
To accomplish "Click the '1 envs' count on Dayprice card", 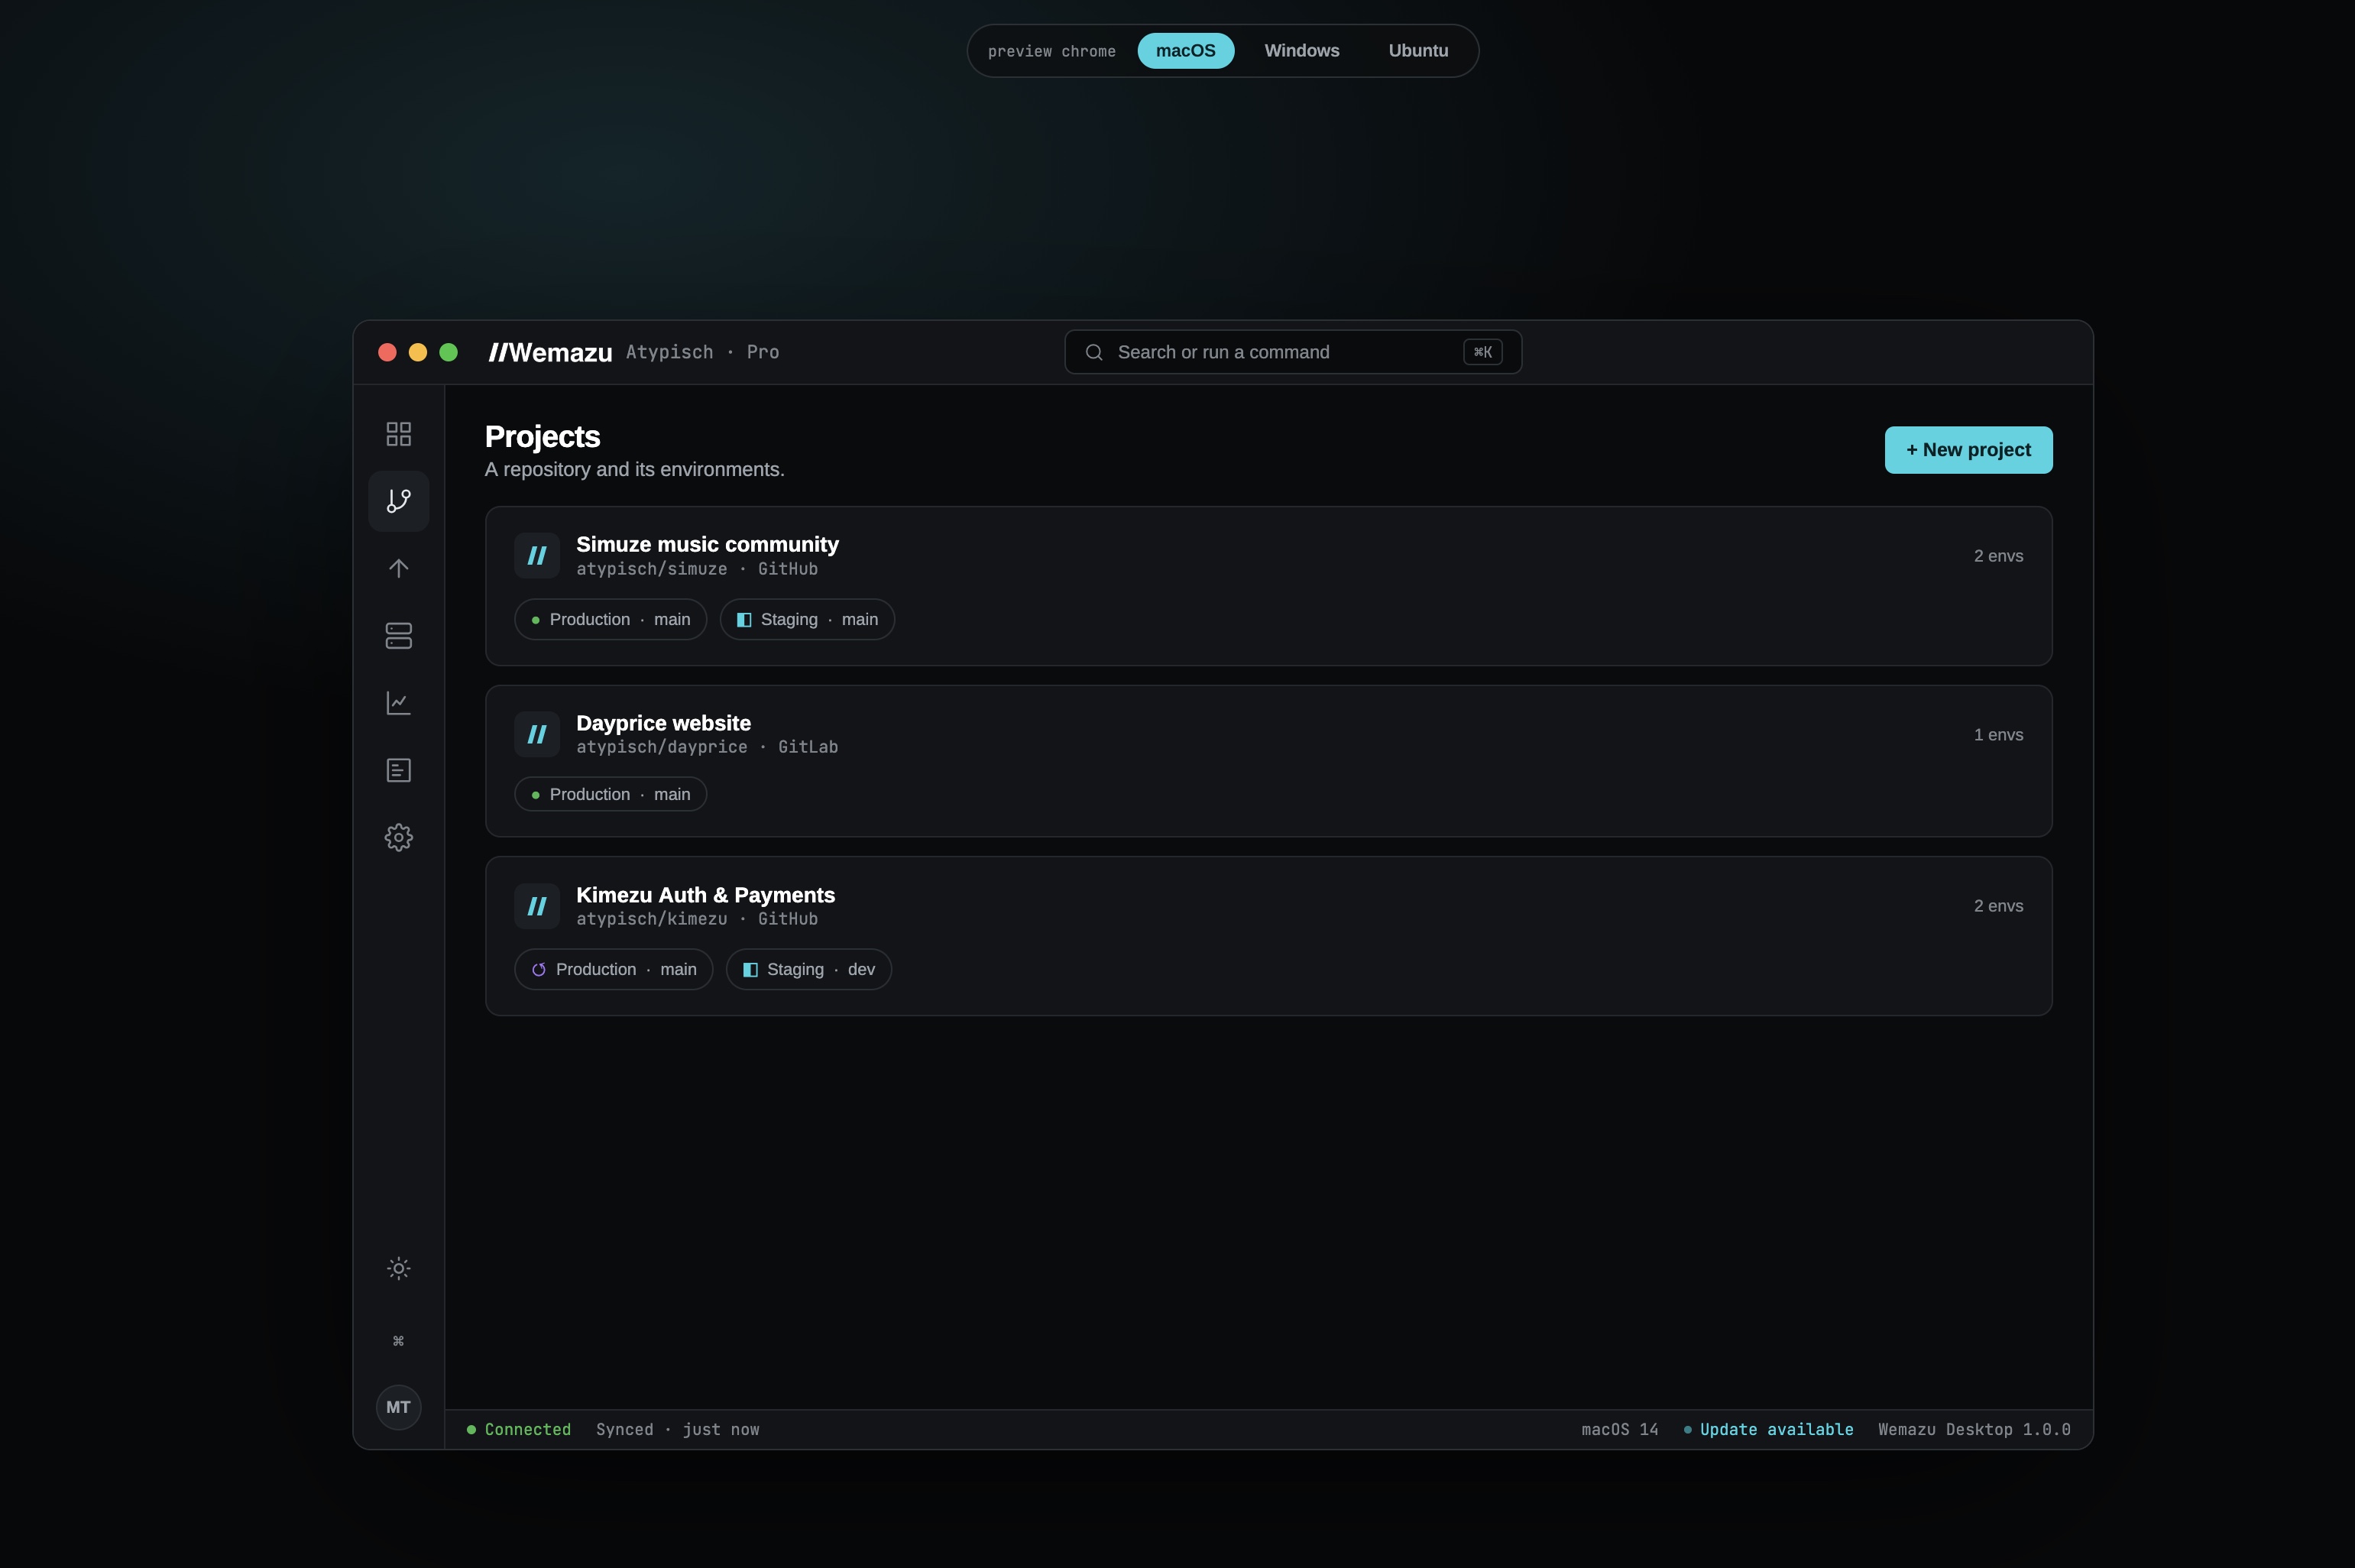I will 1998,735.
